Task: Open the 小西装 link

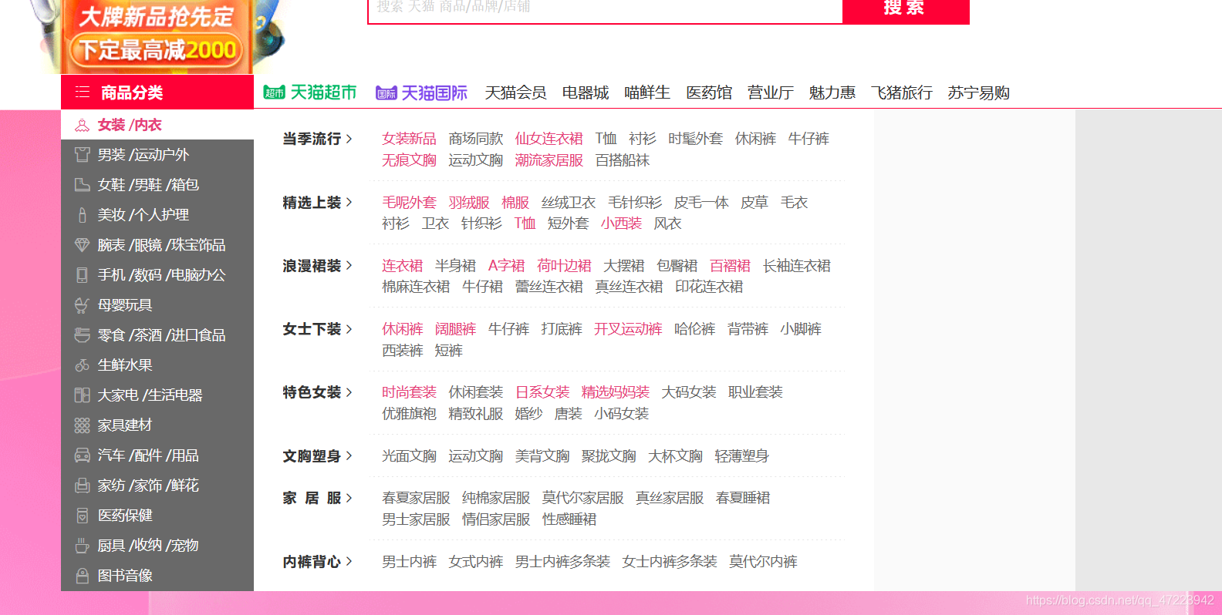Action: (x=621, y=223)
